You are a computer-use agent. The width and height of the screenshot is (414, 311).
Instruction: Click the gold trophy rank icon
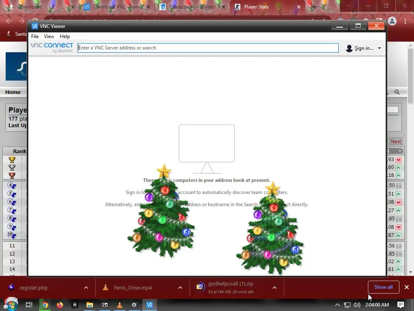click(12, 160)
